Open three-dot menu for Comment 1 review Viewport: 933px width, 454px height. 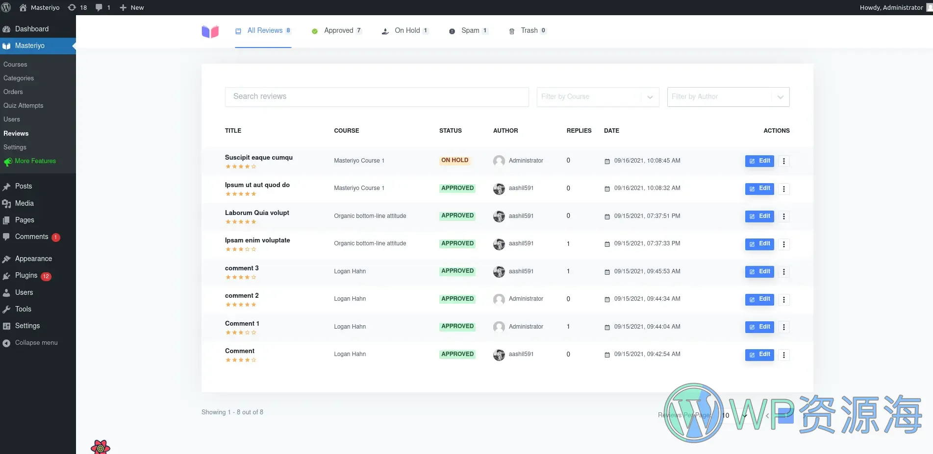click(783, 327)
